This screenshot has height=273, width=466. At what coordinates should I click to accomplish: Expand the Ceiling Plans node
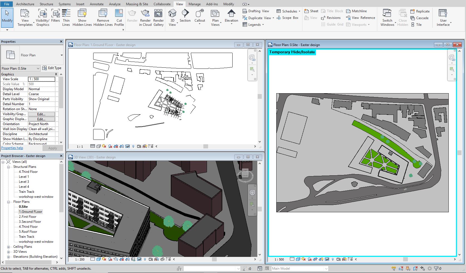click(x=8, y=247)
